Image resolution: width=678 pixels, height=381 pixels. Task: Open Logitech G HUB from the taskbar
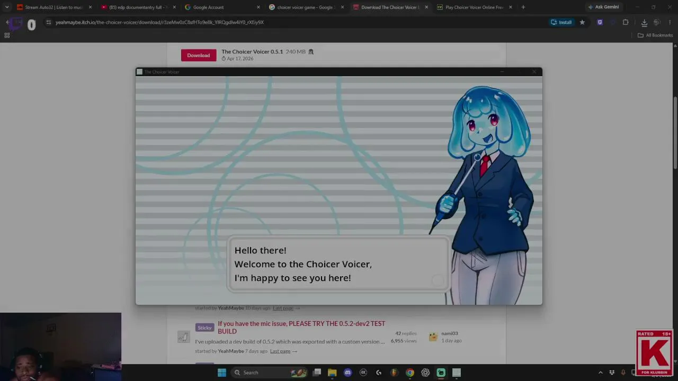coord(379,373)
